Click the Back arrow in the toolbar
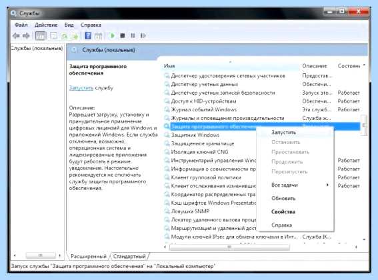Screen dimensions: 378x280 coord(16,36)
